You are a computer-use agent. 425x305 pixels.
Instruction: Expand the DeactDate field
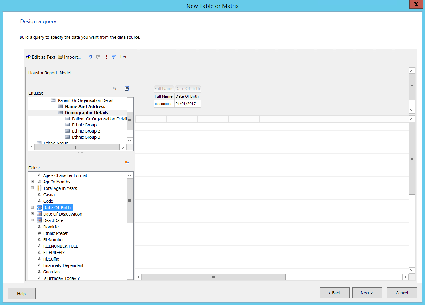click(32, 220)
